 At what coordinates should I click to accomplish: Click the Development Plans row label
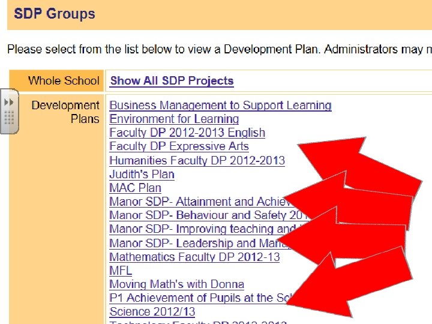65,112
